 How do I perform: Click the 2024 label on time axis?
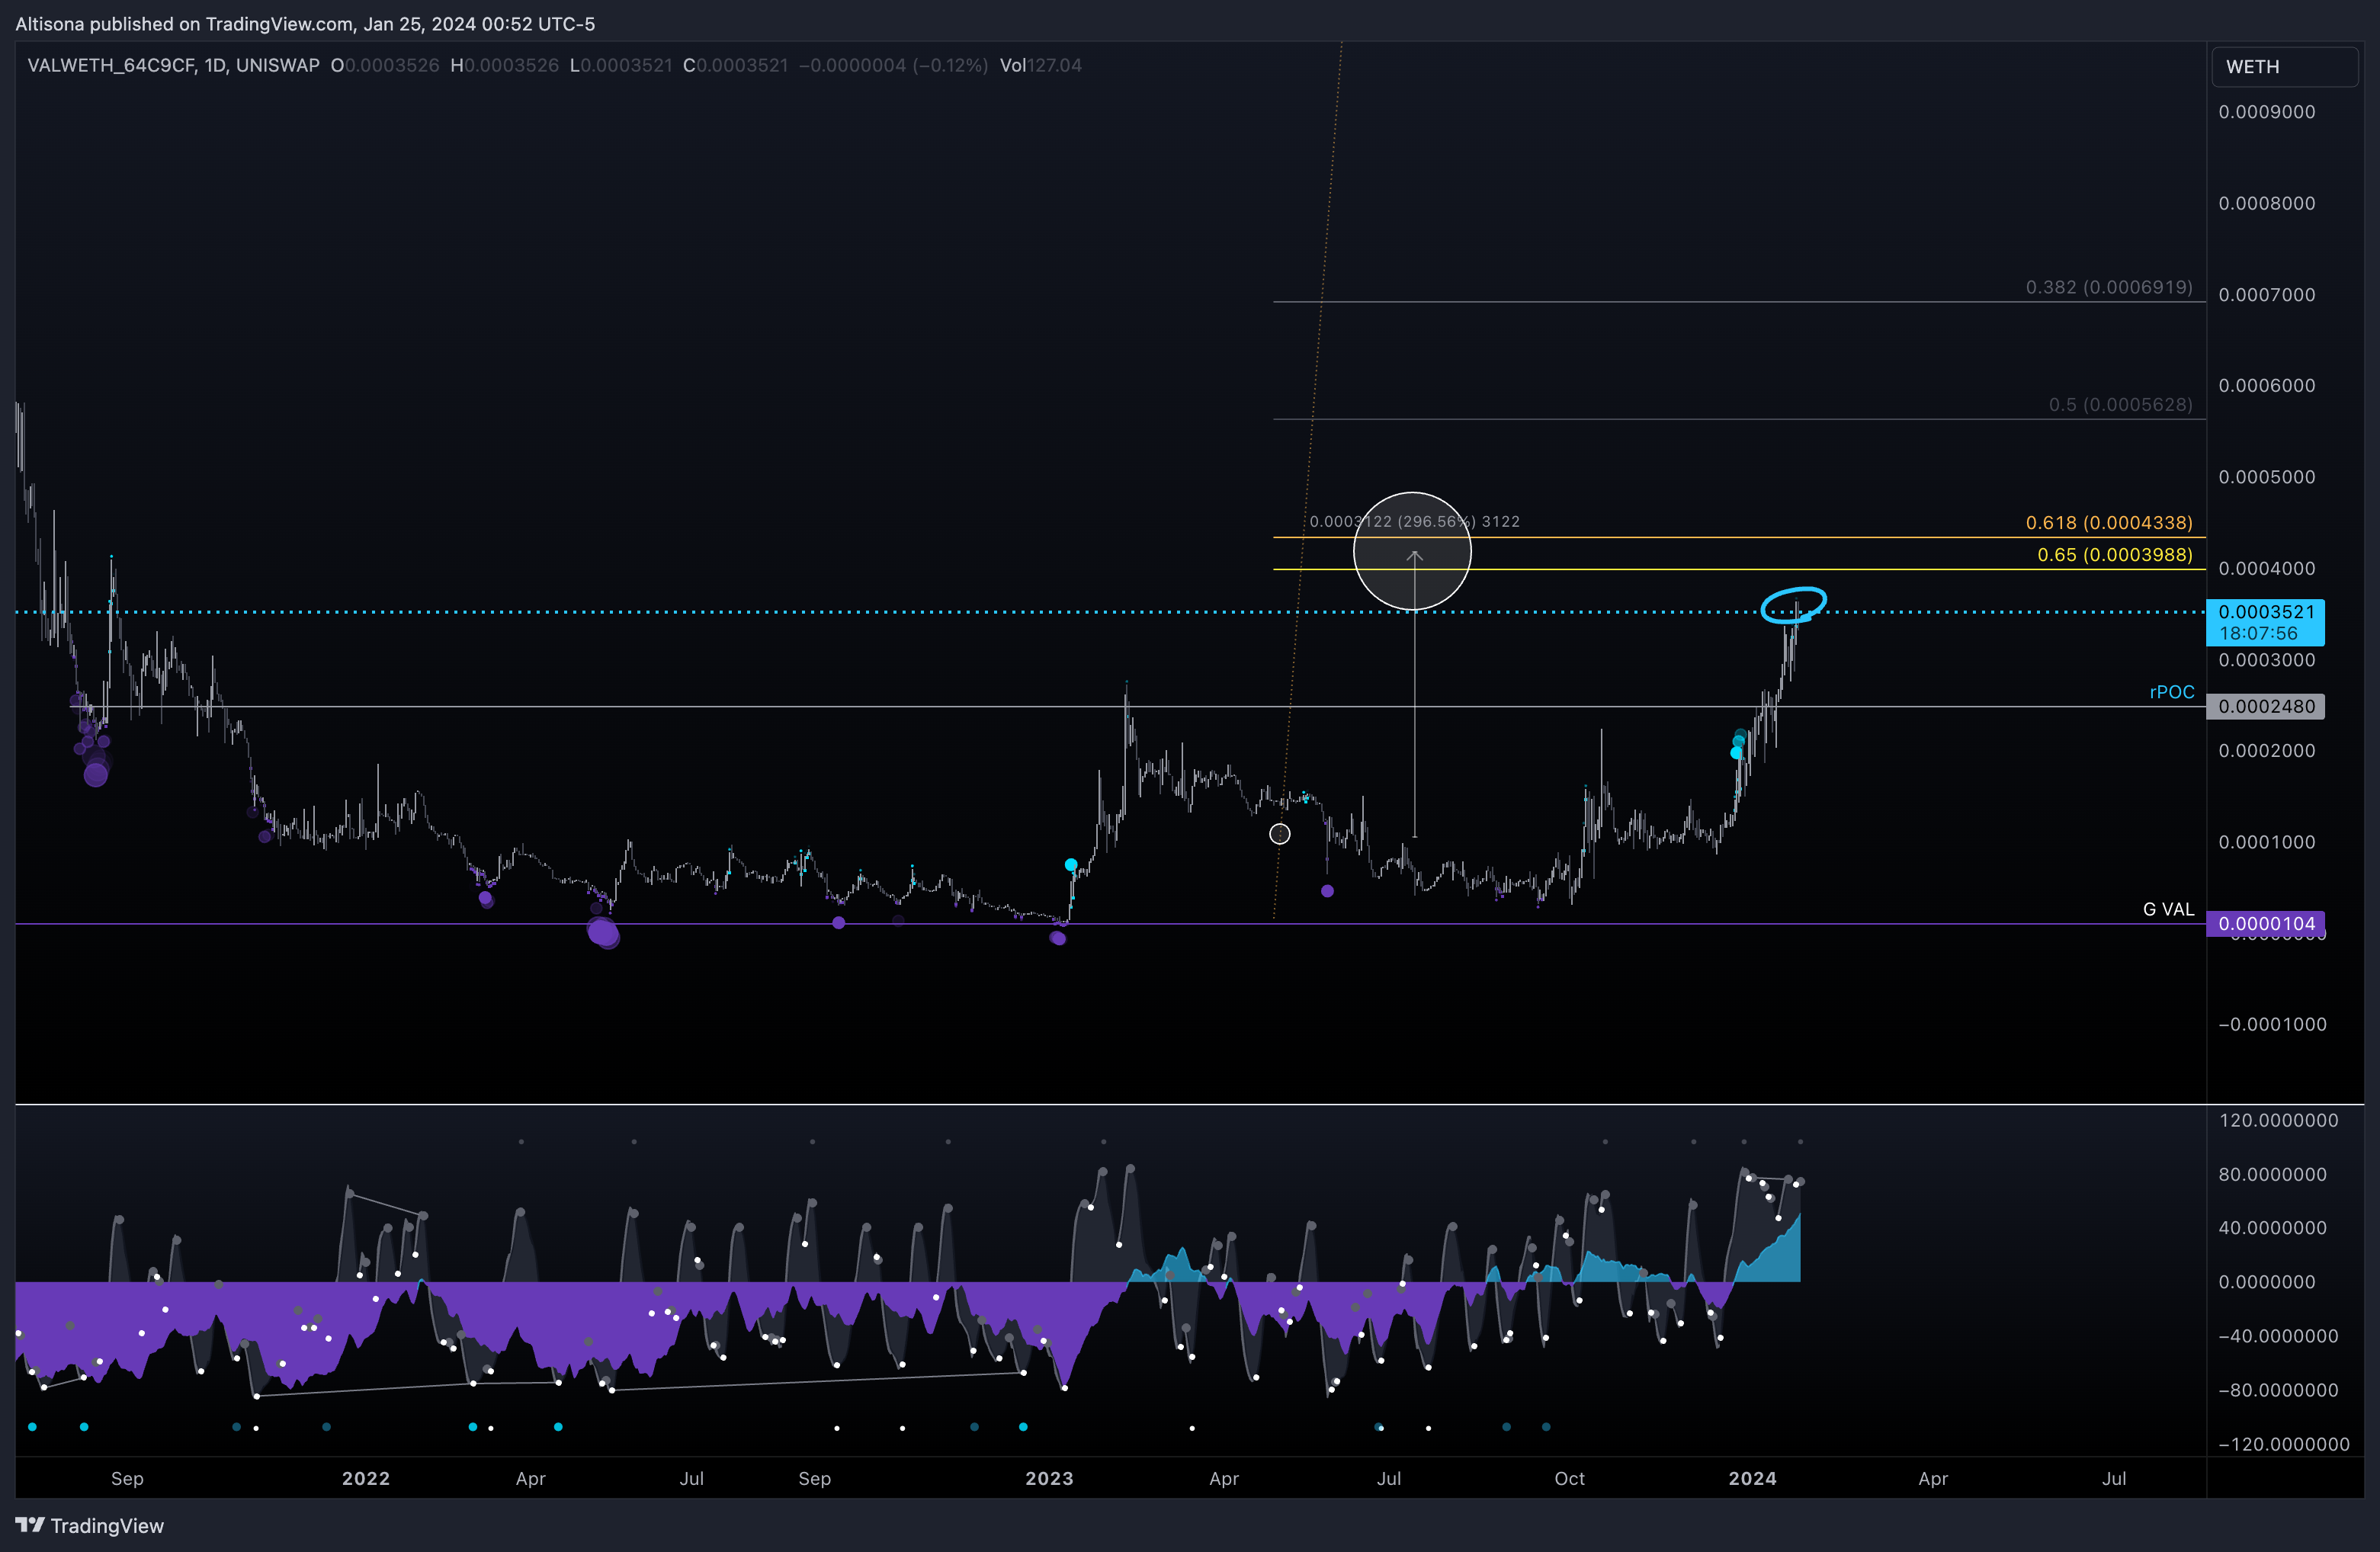(1752, 1478)
